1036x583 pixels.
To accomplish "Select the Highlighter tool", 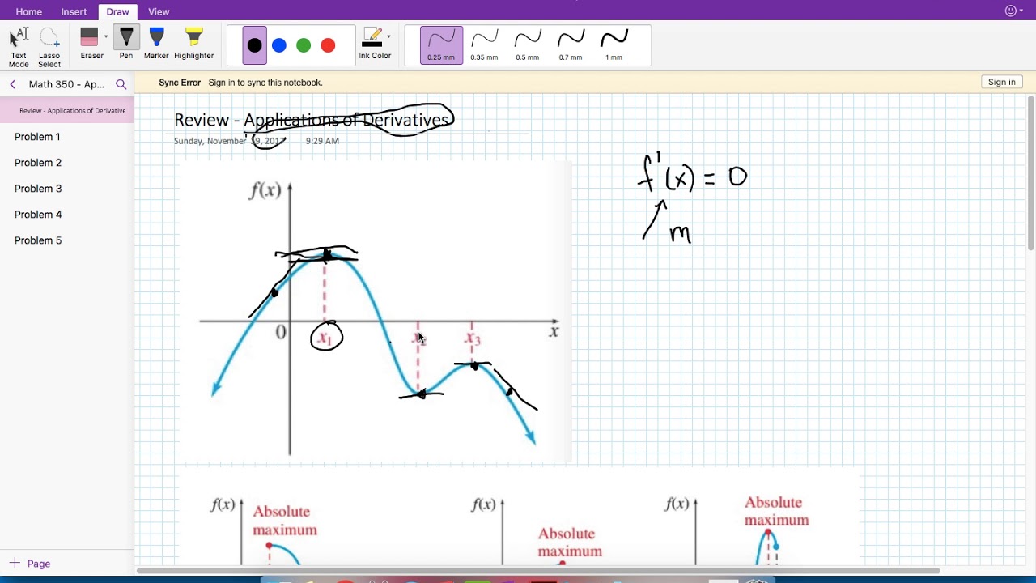I will (194, 44).
